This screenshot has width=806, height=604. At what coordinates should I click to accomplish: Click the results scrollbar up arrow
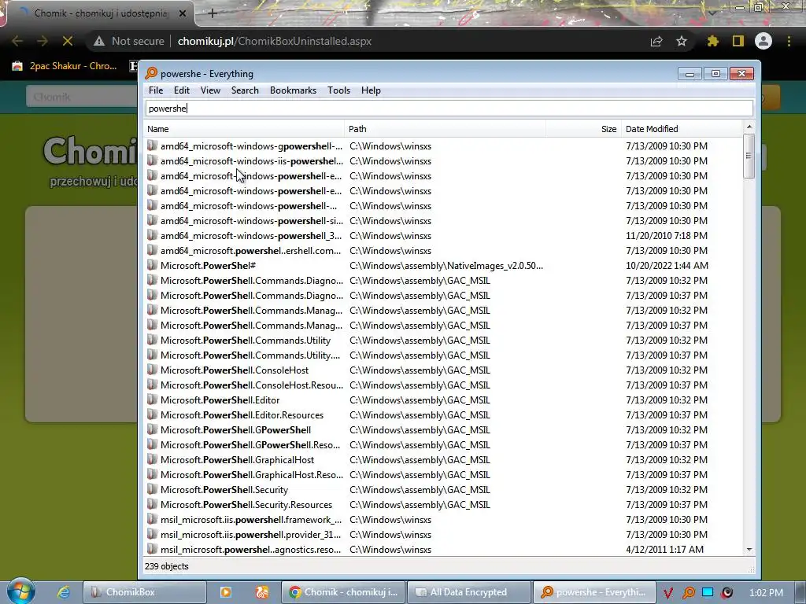(x=749, y=127)
